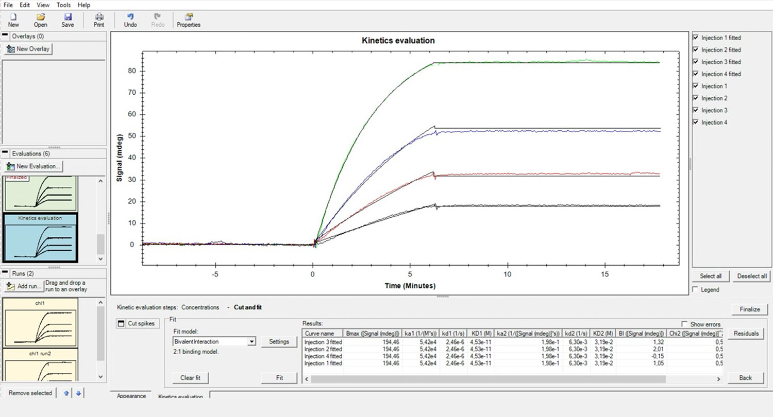Click the New file toolbar icon

click(x=13, y=17)
